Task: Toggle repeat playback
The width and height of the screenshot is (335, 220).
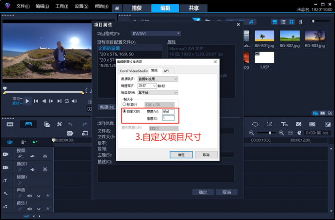Action: pos(67,101)
